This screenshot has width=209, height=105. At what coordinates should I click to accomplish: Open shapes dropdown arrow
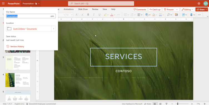coord(150,15)
